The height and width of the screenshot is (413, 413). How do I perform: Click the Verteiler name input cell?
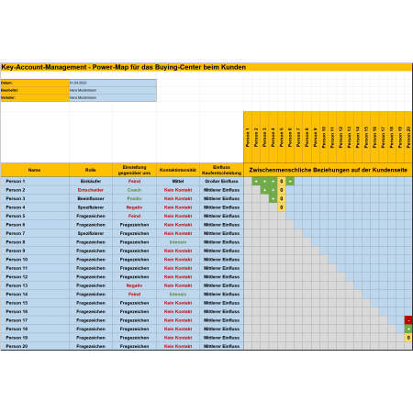click(113, 97)
